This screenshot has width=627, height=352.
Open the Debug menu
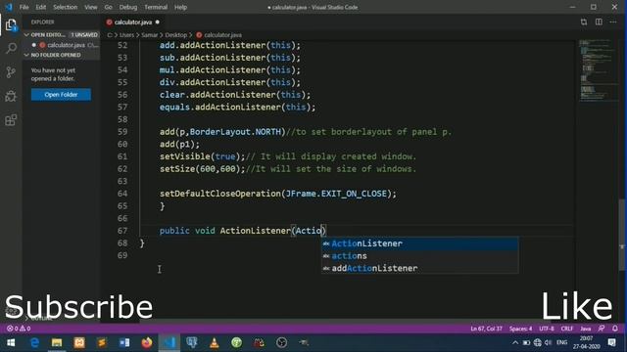128,7
